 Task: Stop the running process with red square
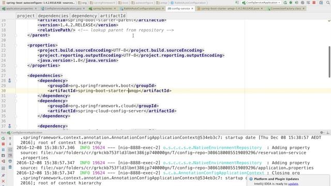tap(3, 144)
